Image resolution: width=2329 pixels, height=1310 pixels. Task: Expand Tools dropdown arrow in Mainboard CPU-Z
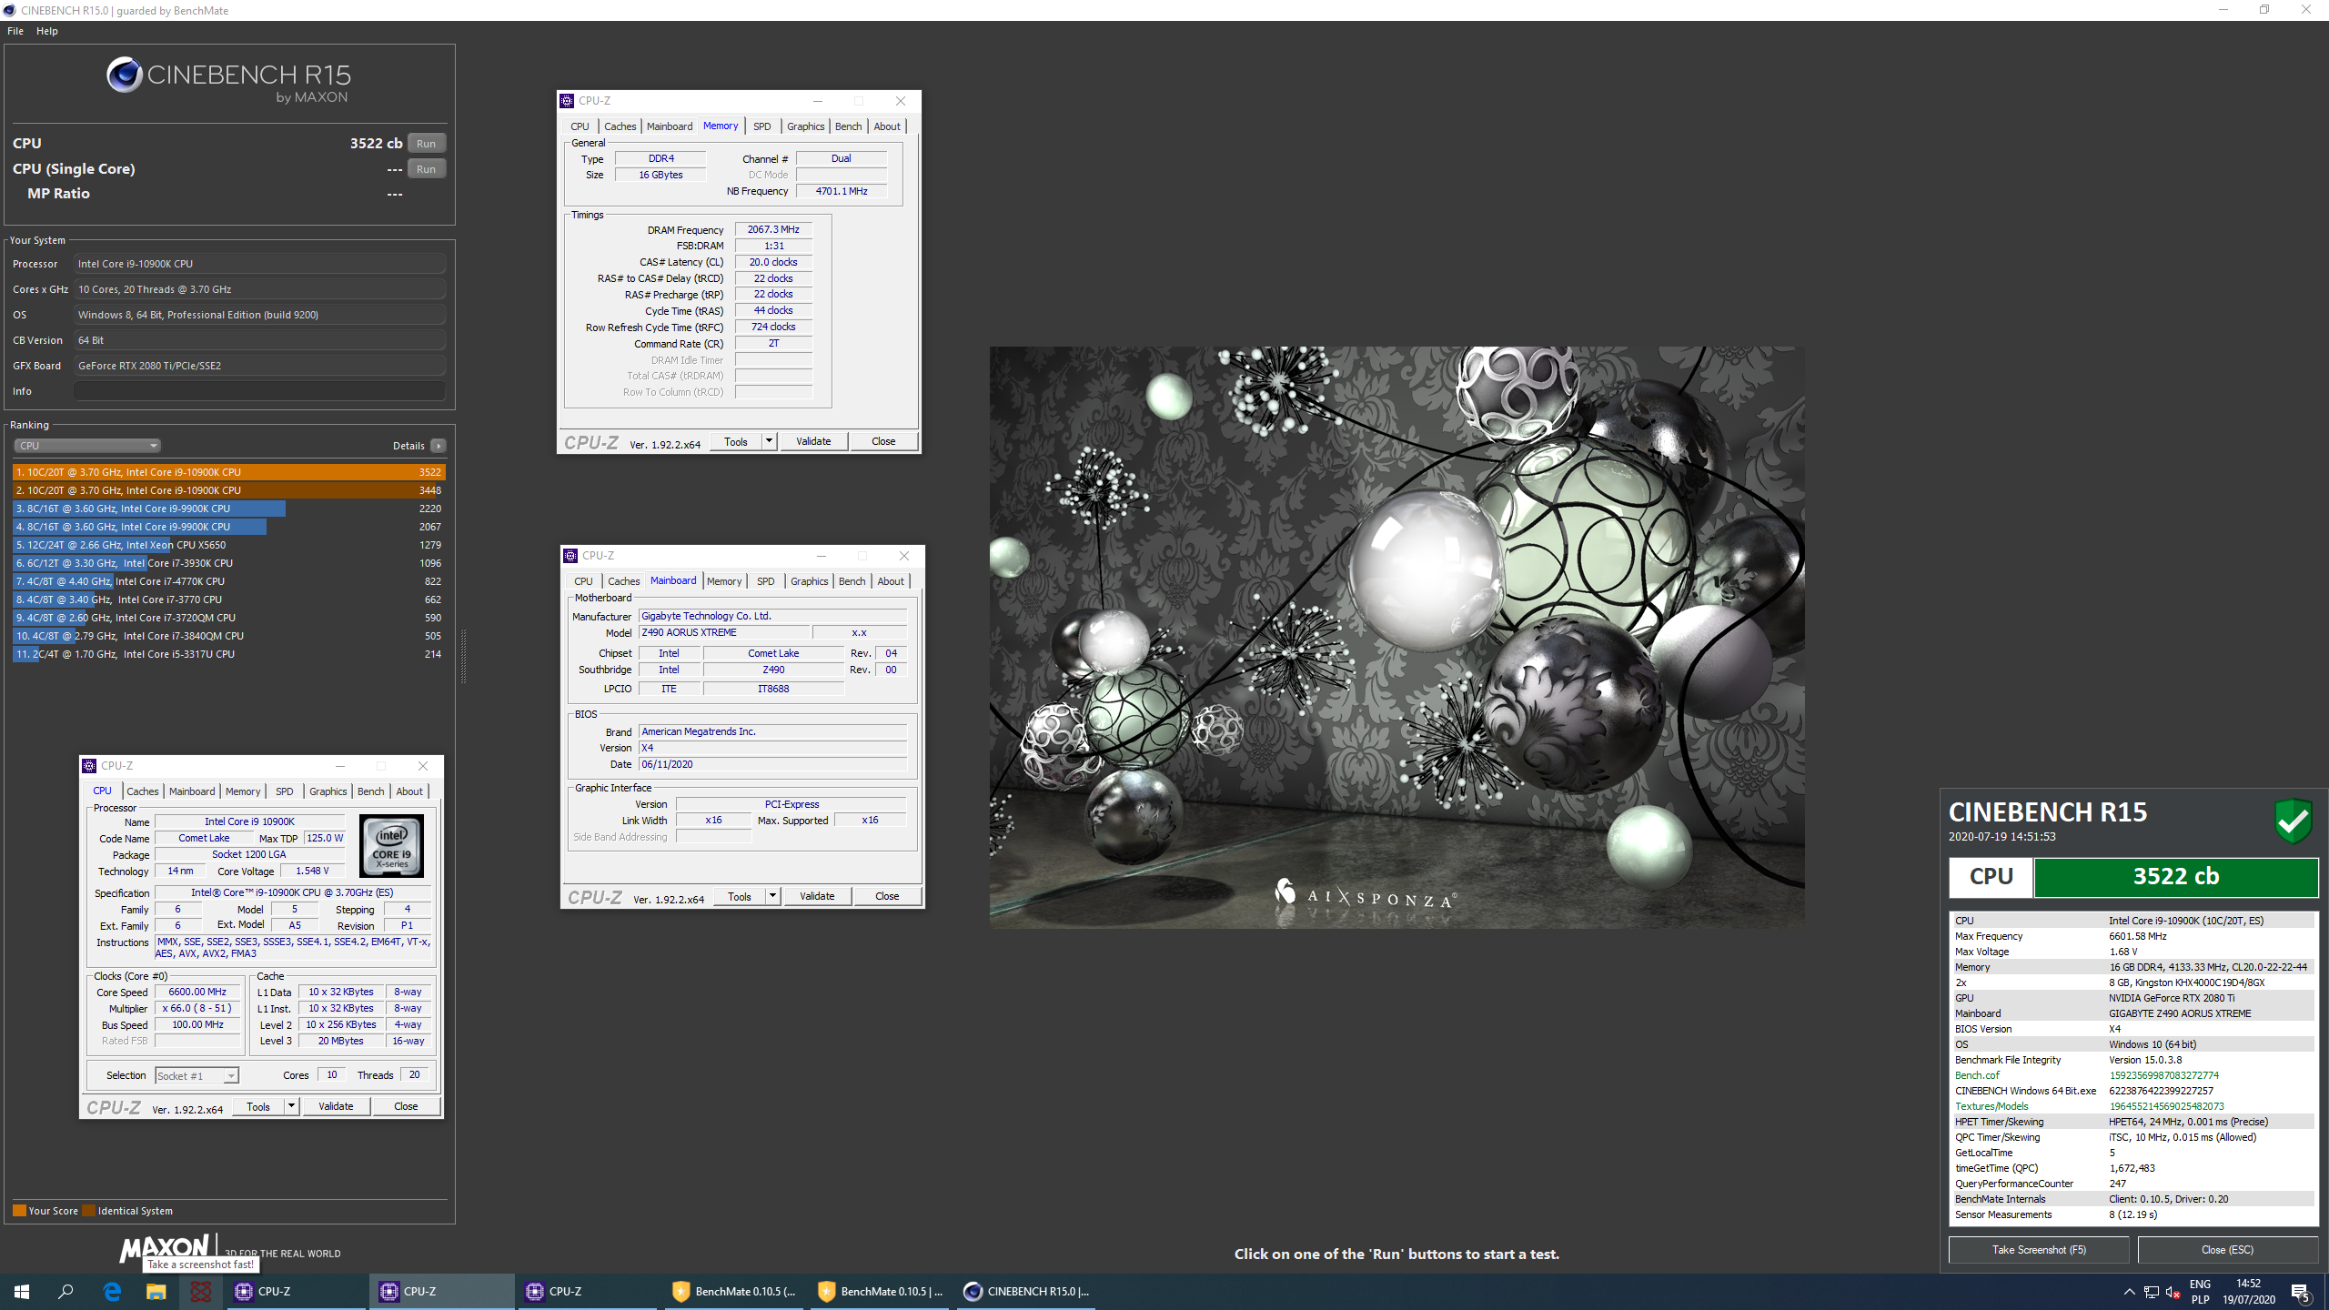pyautogui.click(x=772, y=896)
